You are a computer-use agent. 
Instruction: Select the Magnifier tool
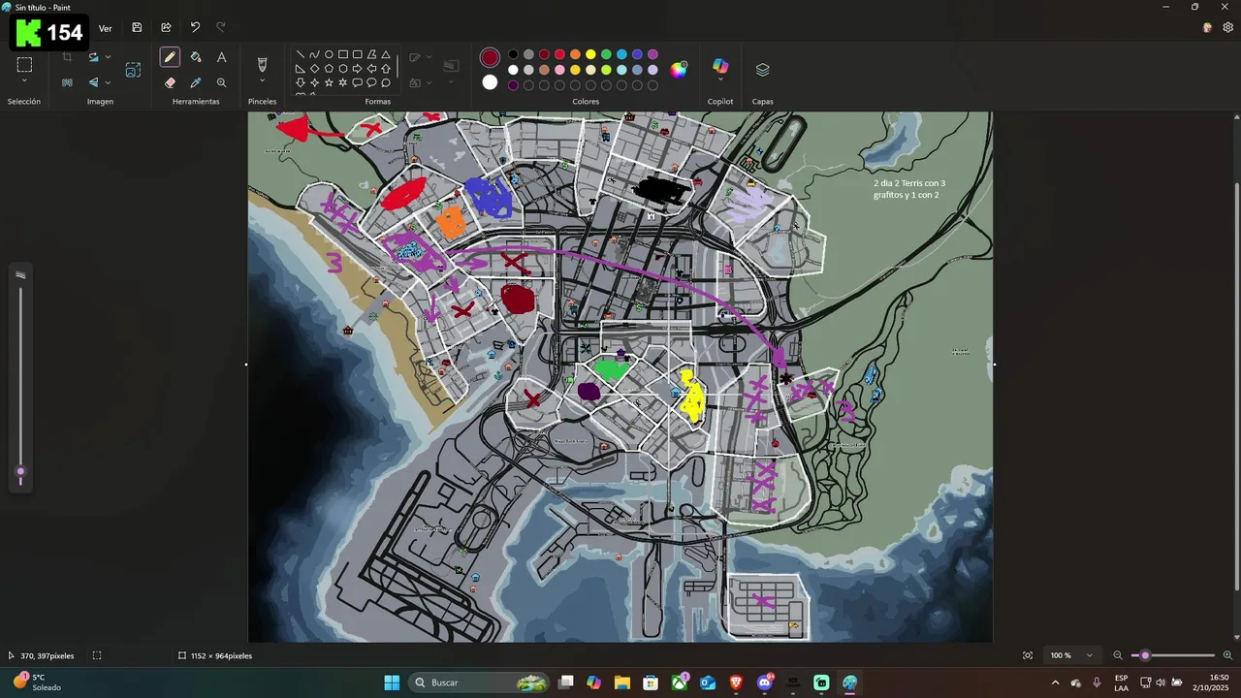(x=222, y=83)
